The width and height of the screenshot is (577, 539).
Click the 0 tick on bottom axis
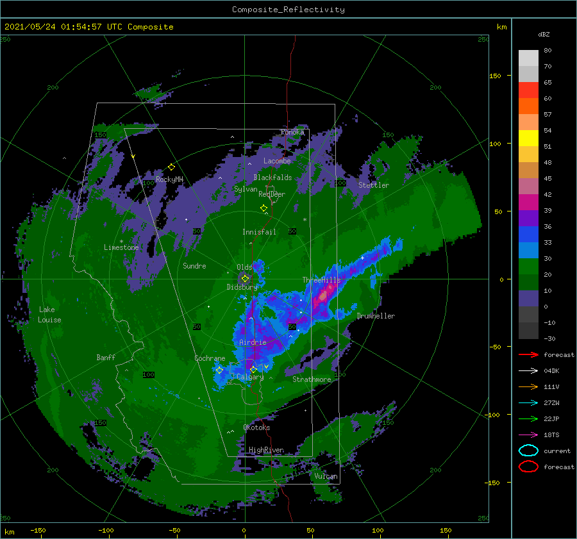click(x=244, y=530)
